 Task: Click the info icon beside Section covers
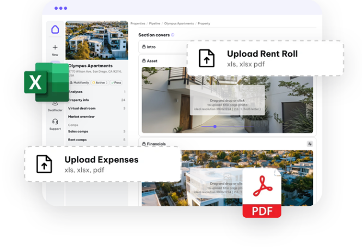pos(173,35)
